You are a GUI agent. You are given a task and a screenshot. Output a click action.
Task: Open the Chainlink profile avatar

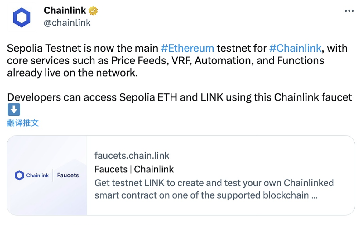click(x=22, y=18)
